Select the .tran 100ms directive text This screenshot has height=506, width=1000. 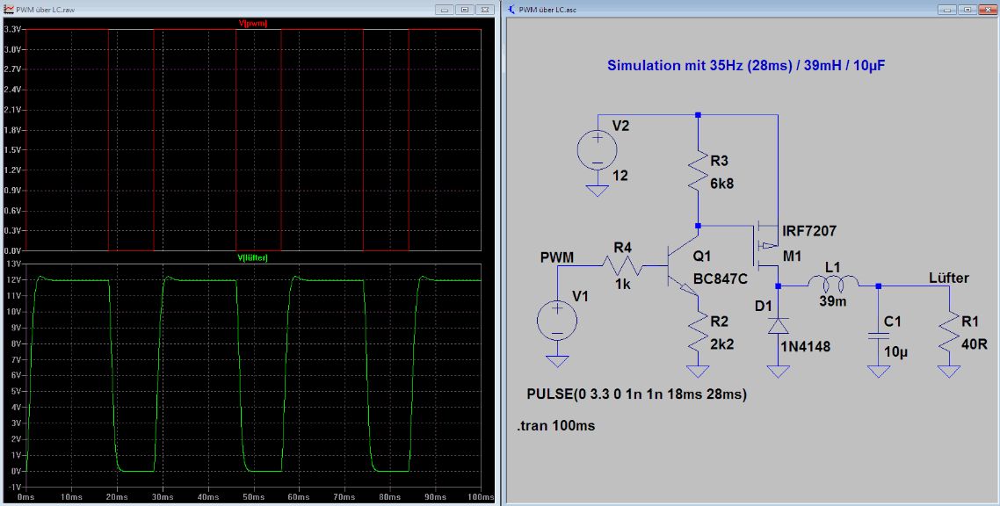(x=556, y=426)
